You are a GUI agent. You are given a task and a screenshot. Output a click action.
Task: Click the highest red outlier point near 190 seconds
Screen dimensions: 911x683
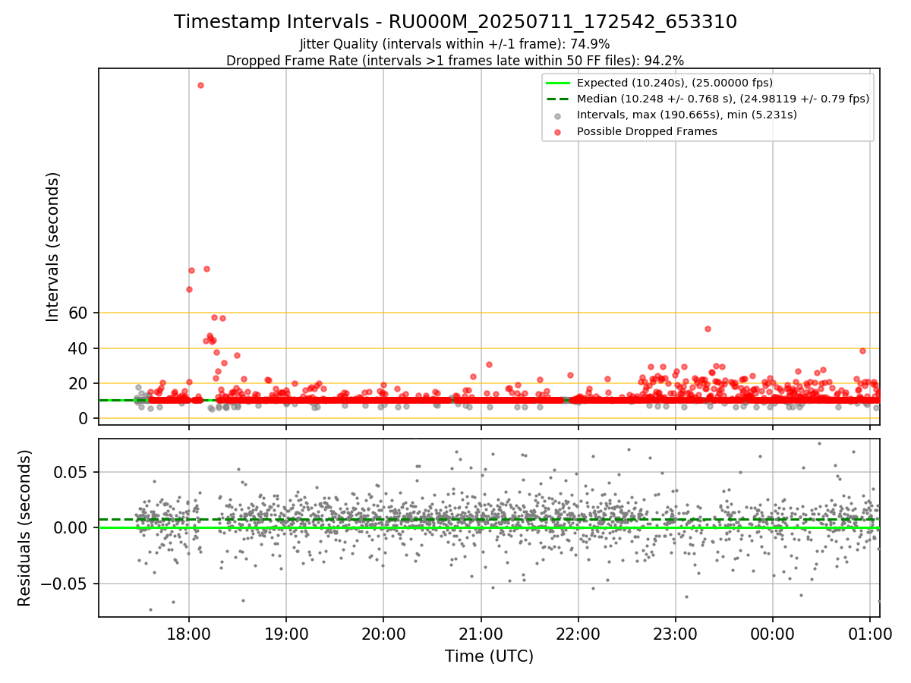pyautogui.click(x=200, y=85)
